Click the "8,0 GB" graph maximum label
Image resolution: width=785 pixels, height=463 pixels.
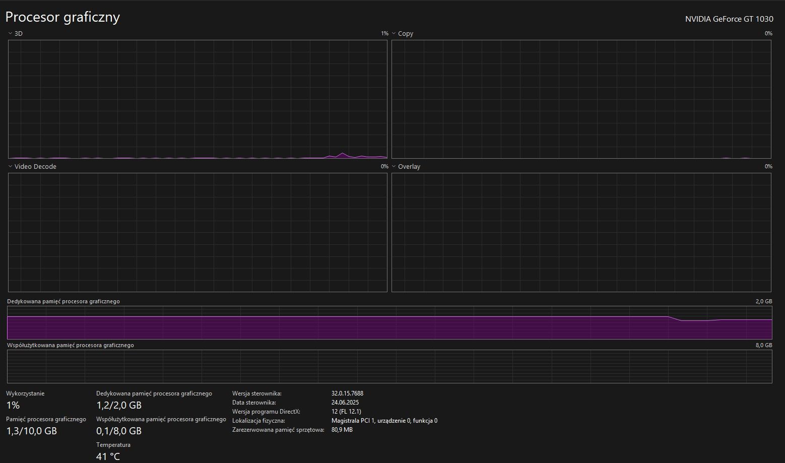pos(764,345)
